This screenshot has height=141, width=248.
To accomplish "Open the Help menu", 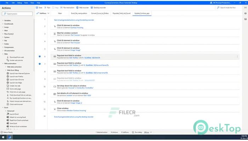I will tap(38, 3).
